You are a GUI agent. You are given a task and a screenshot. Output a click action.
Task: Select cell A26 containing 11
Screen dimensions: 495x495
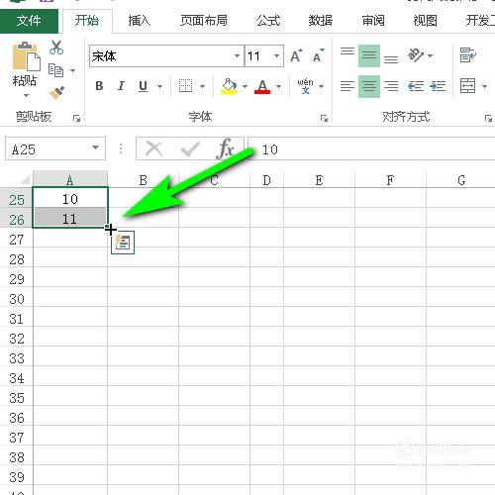[70, 218]
